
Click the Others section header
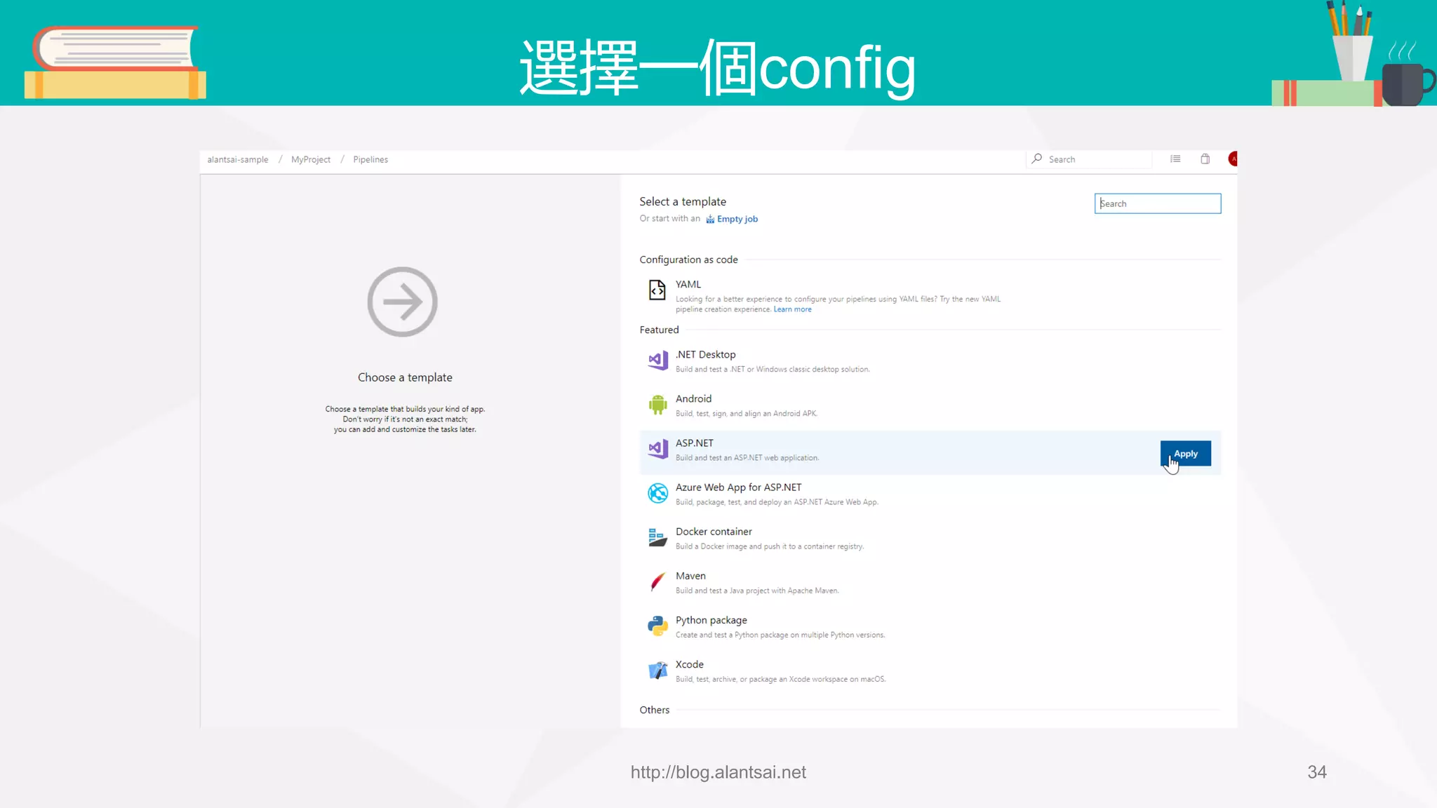(x=654, y=710)
